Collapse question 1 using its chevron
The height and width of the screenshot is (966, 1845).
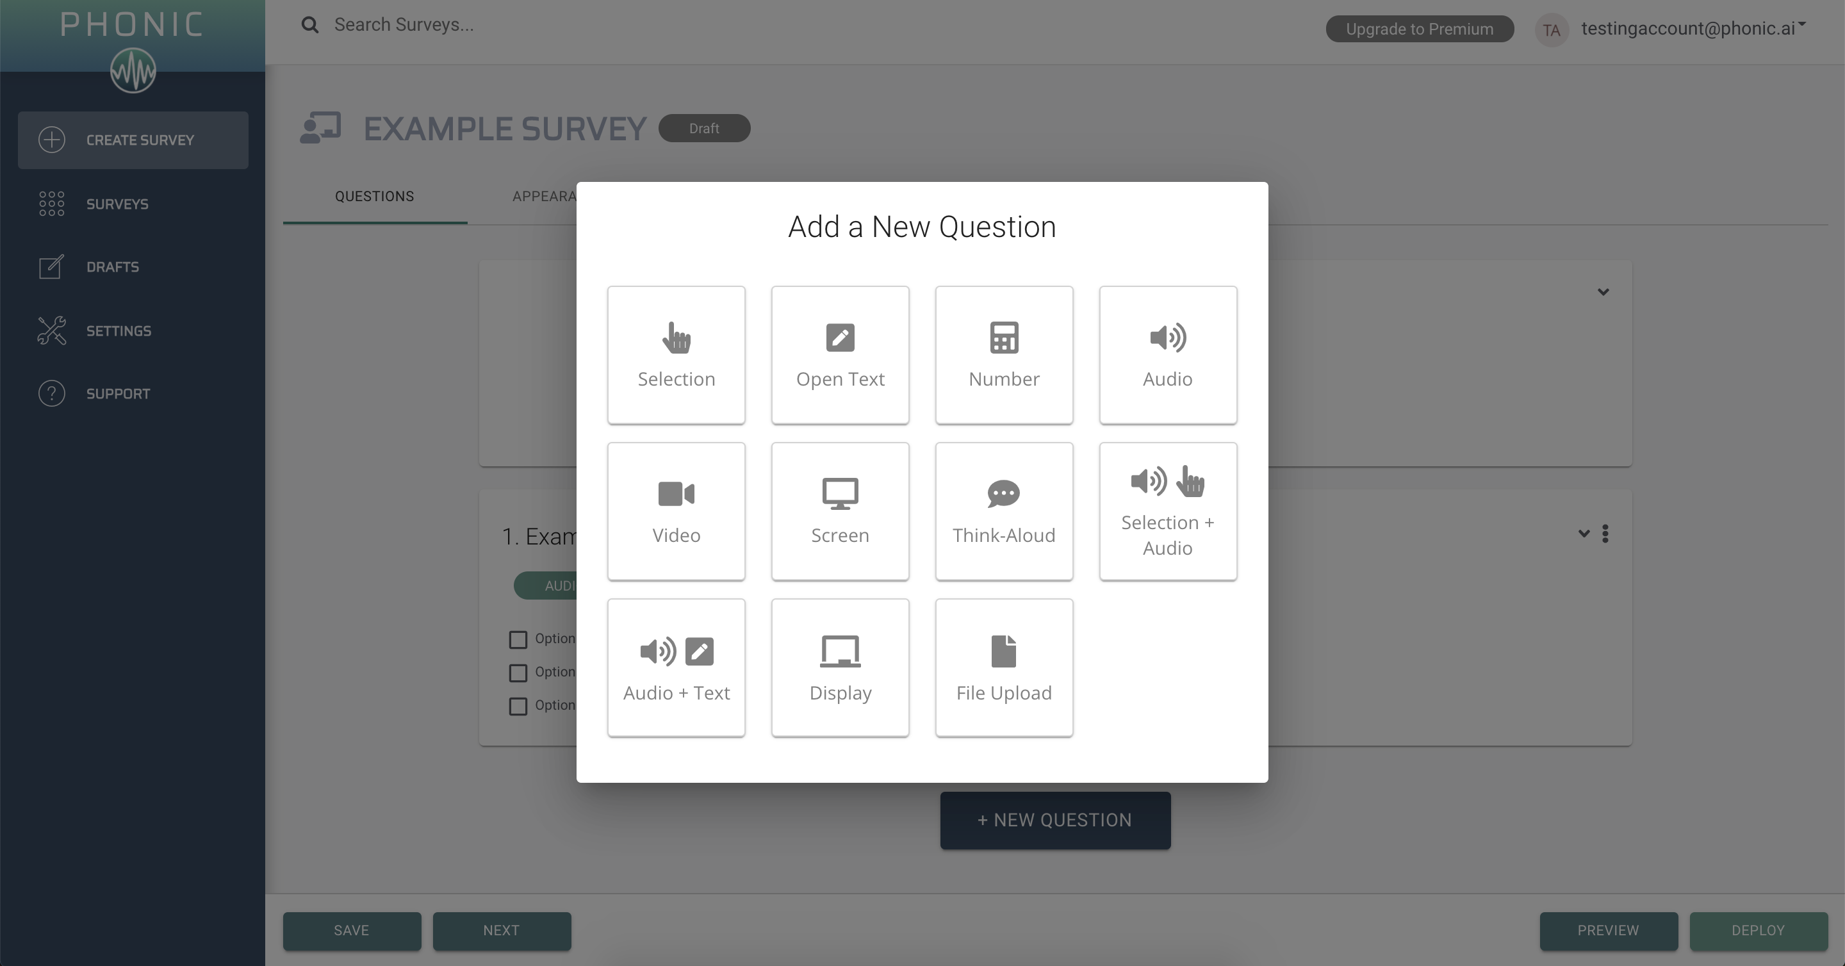click(1583, 534)
